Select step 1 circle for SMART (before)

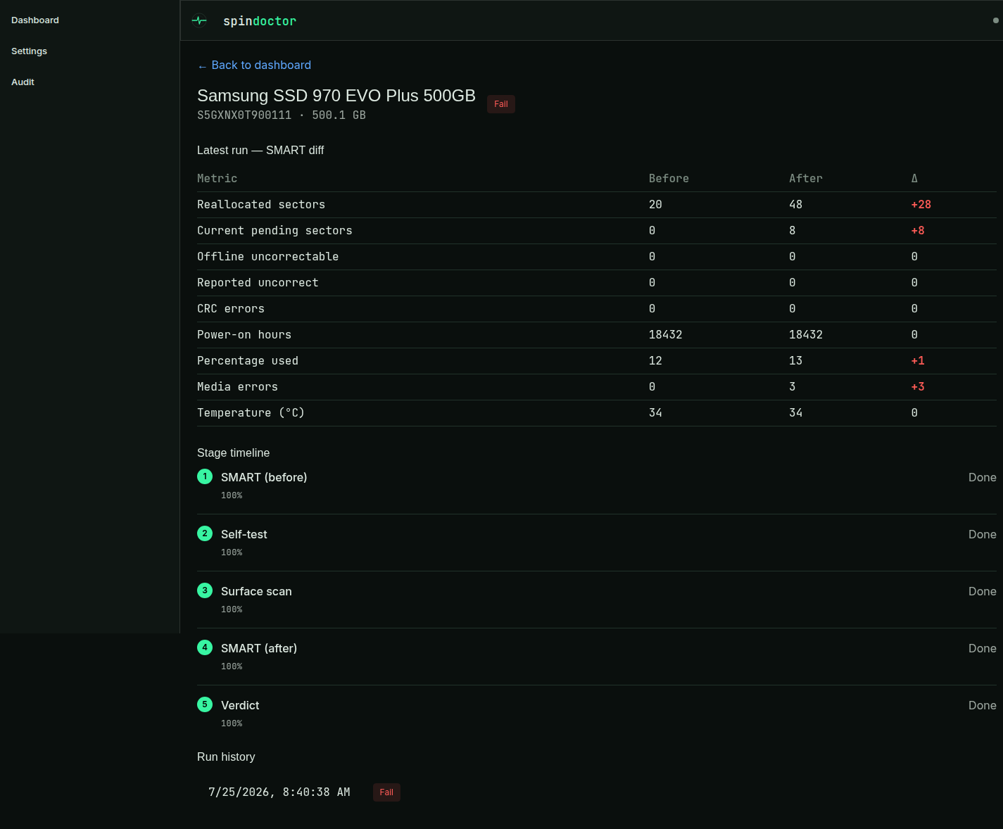tap(205, 476)
